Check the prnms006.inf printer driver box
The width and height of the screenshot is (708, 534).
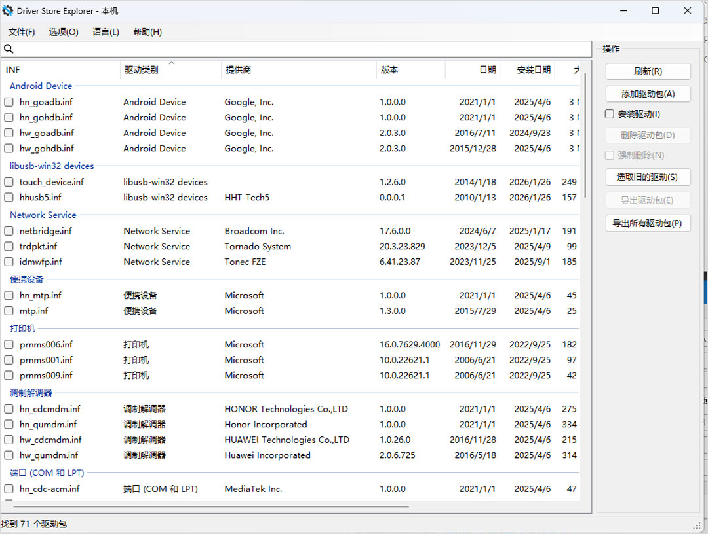pos(9,344)
